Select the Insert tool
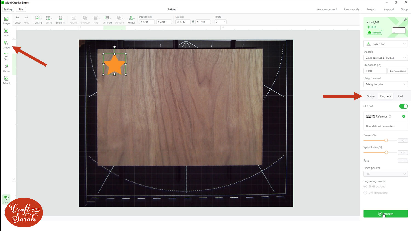 point(6,32)
